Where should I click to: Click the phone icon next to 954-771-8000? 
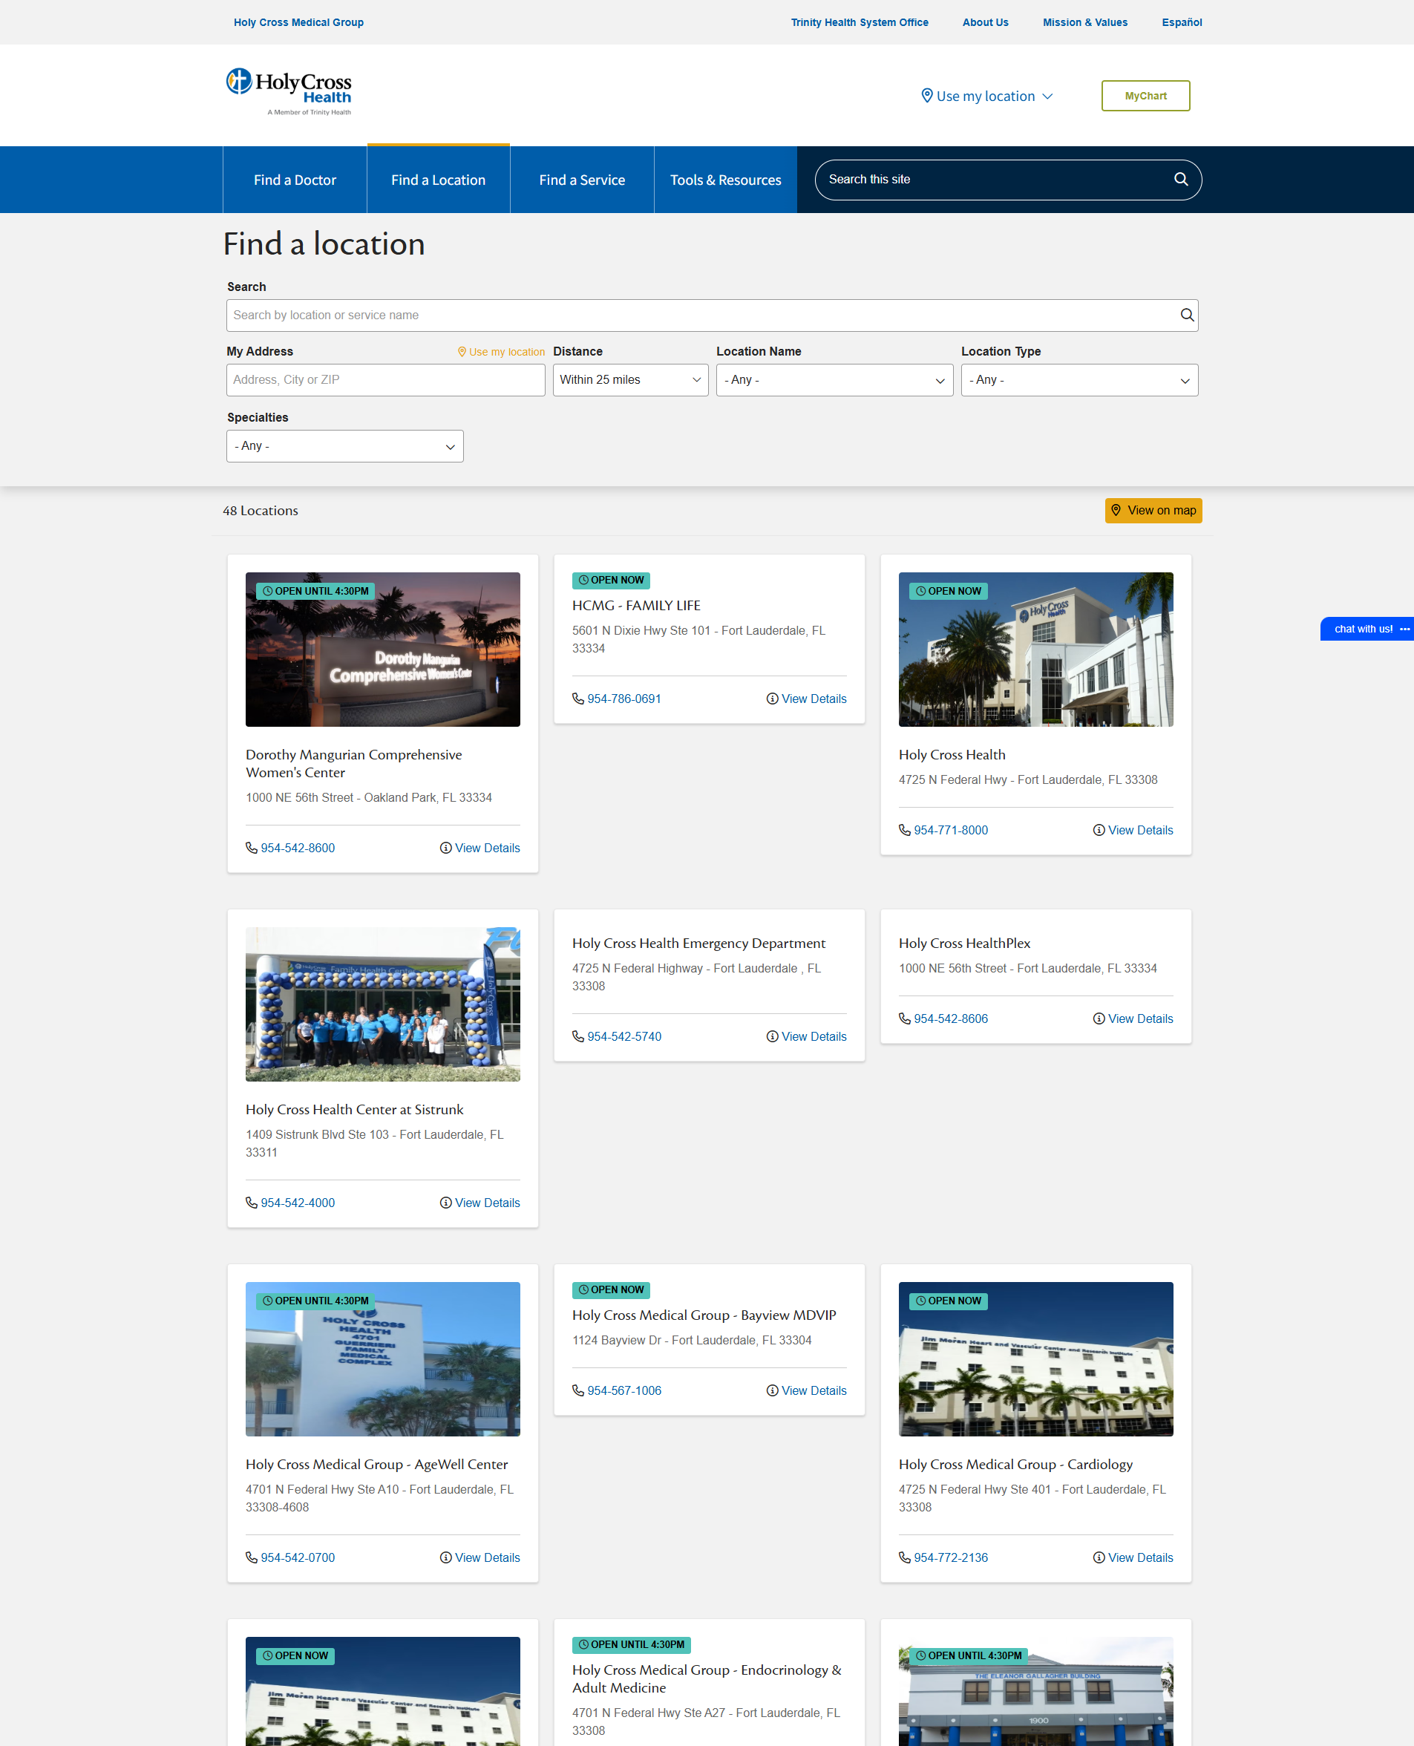tap(904, 830)
